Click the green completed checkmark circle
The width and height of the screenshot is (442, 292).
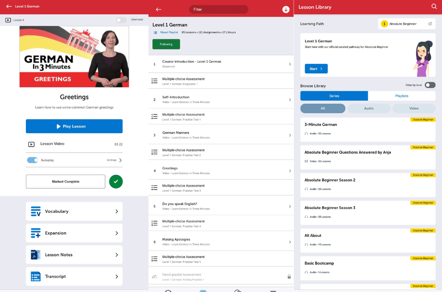pos(116,182)
